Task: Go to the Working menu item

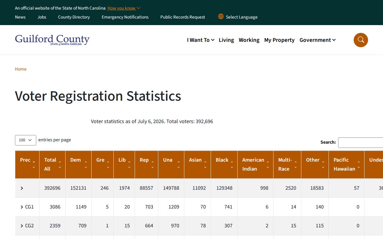Action: [x=249, y=40]
